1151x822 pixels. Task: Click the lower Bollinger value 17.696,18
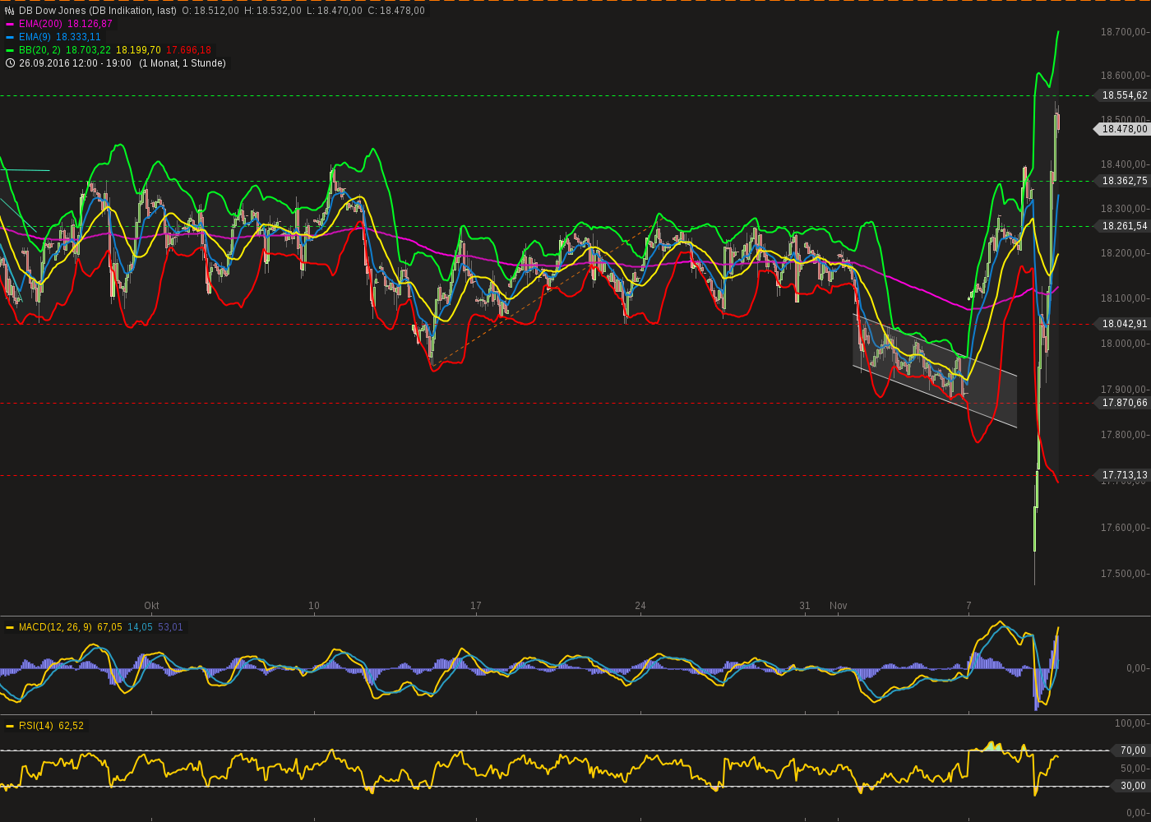tap(188, 50)
